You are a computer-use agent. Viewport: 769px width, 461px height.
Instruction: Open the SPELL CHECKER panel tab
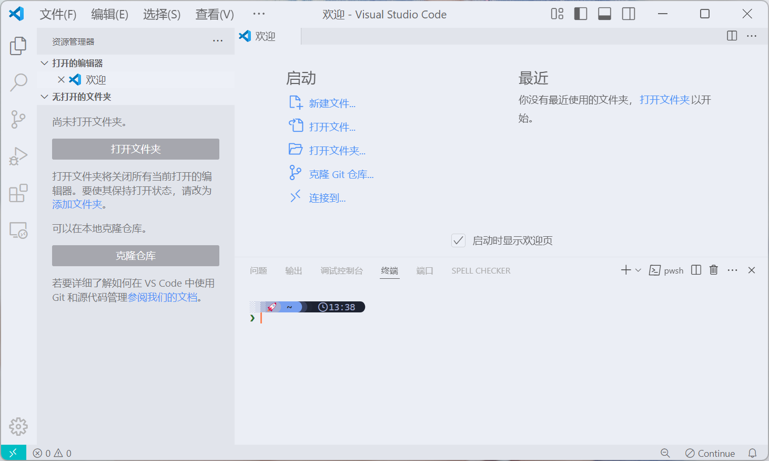[481, 270]
